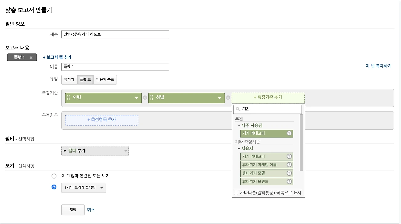Screen dimensions: 401x224
Task: Select 휴대기기 모델 dimension
Action: [x=267, y=173]
